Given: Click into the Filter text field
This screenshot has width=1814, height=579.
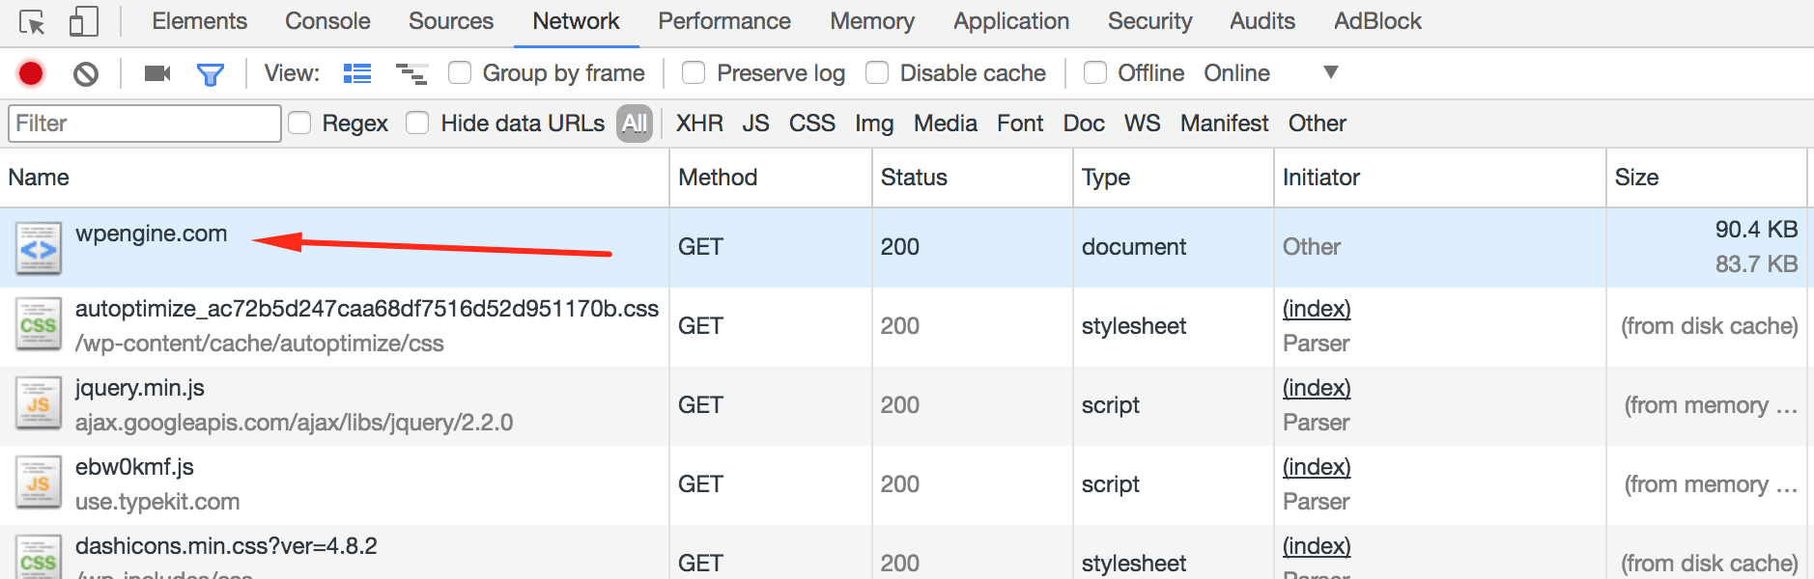Looking at the screenshot, I should click(145, 124).
